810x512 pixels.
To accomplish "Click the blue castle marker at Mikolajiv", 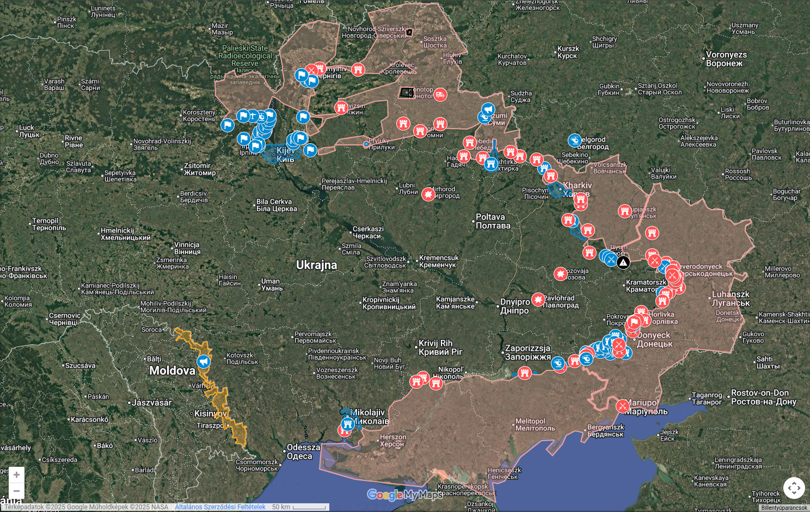I will pos(348,424).
